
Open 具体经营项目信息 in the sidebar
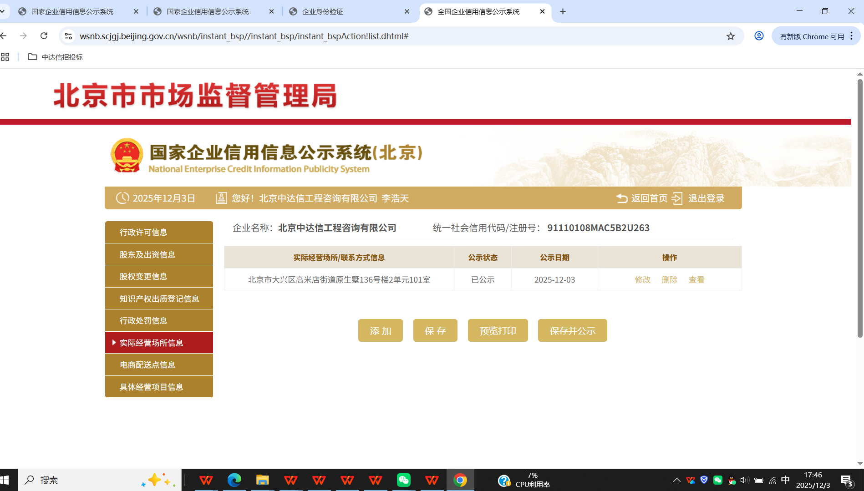click(x=159, y=387)
